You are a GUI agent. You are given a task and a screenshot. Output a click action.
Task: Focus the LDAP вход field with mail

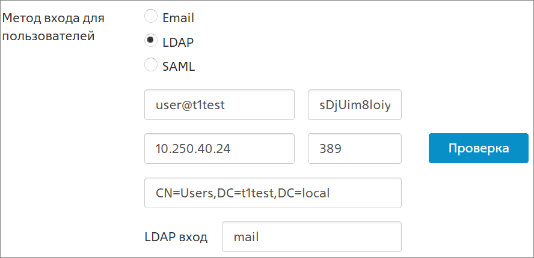(x=311, y=236)
